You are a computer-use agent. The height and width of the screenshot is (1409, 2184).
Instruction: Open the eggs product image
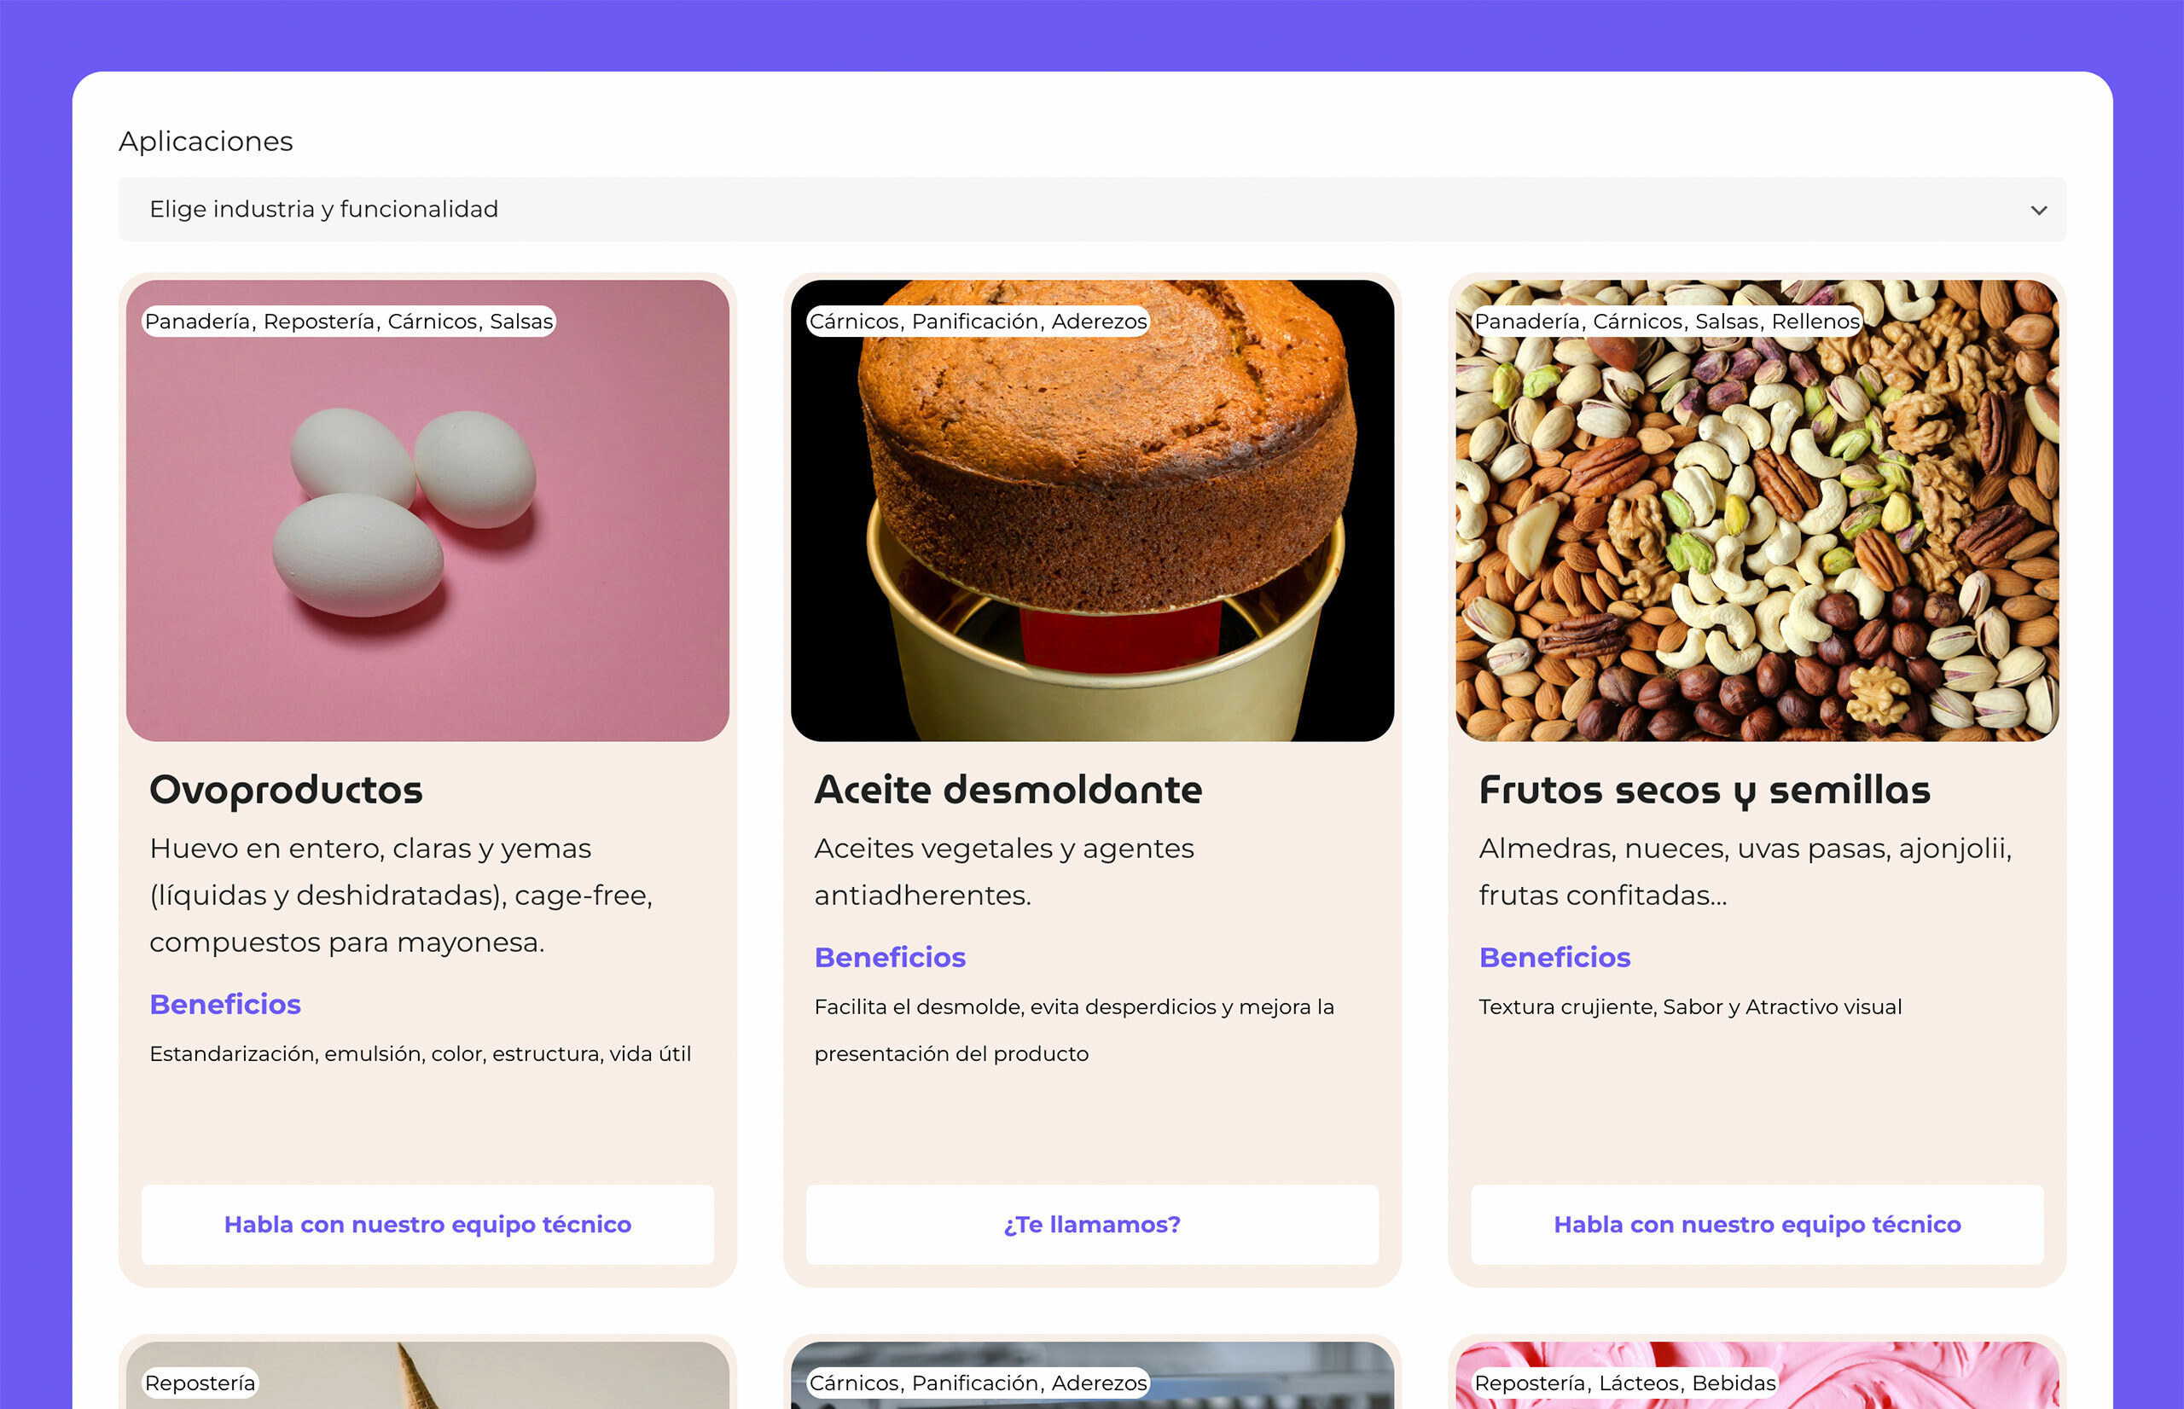[427, 531]
